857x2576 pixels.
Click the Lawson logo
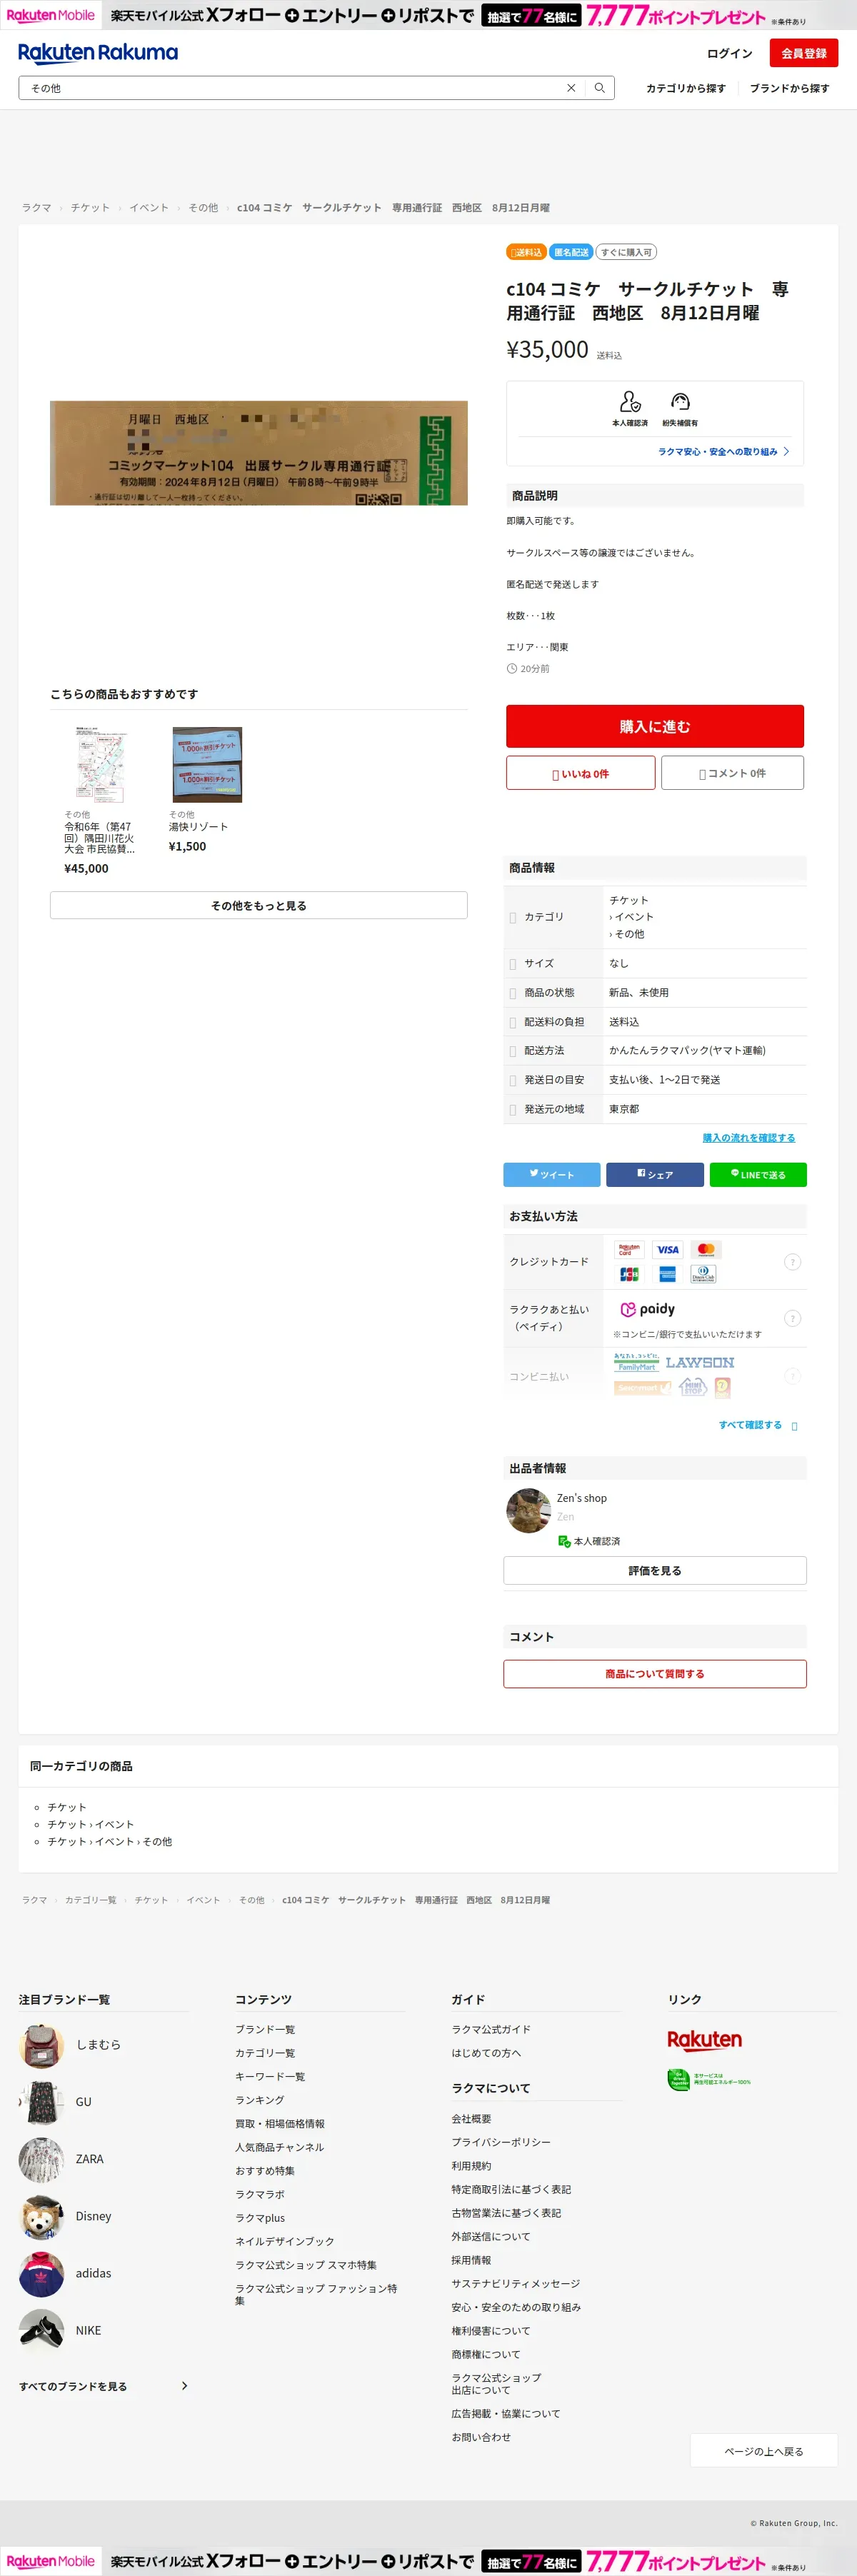click(x=700, y=1362)
